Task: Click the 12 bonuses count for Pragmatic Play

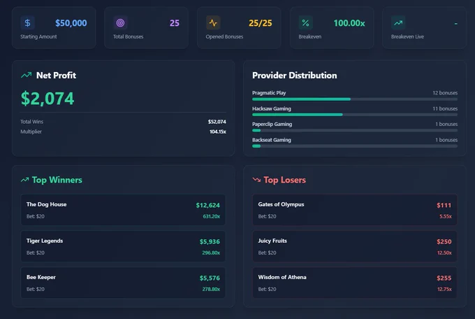Action: [445, 93]
